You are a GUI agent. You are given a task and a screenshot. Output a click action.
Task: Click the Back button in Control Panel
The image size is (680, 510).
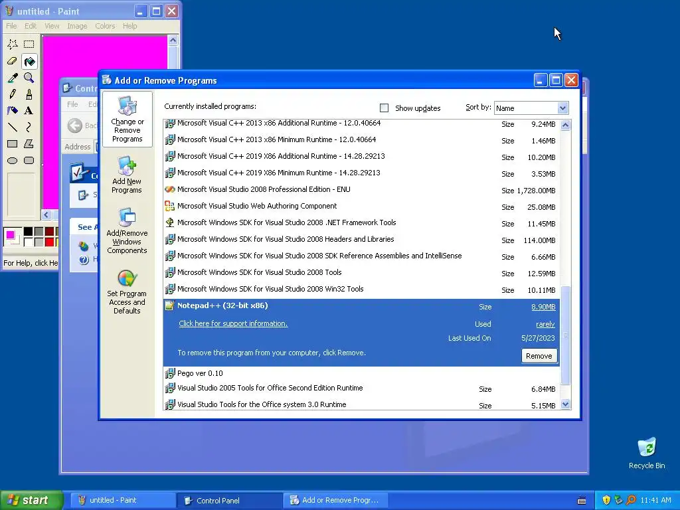coord(82,126)
